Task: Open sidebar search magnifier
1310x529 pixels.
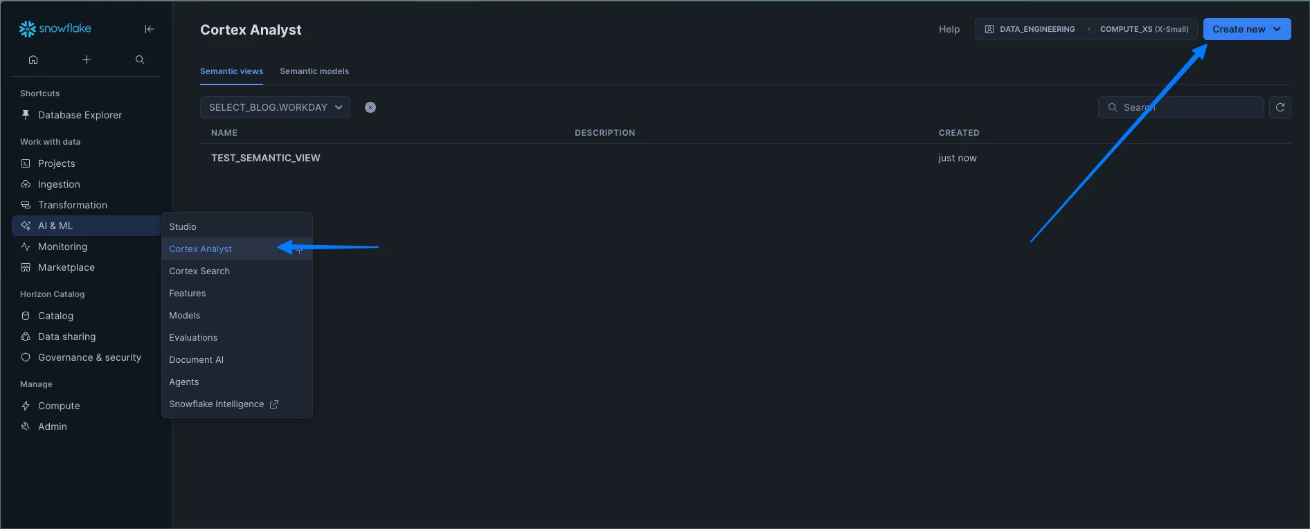Action: (x=140, y=60)
